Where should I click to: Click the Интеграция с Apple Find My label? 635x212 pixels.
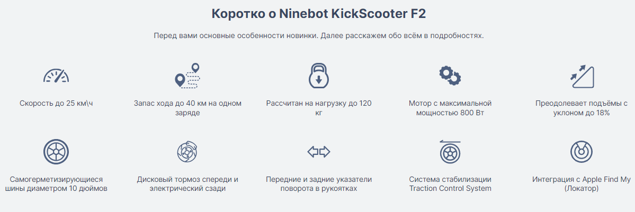coord(582,179)
